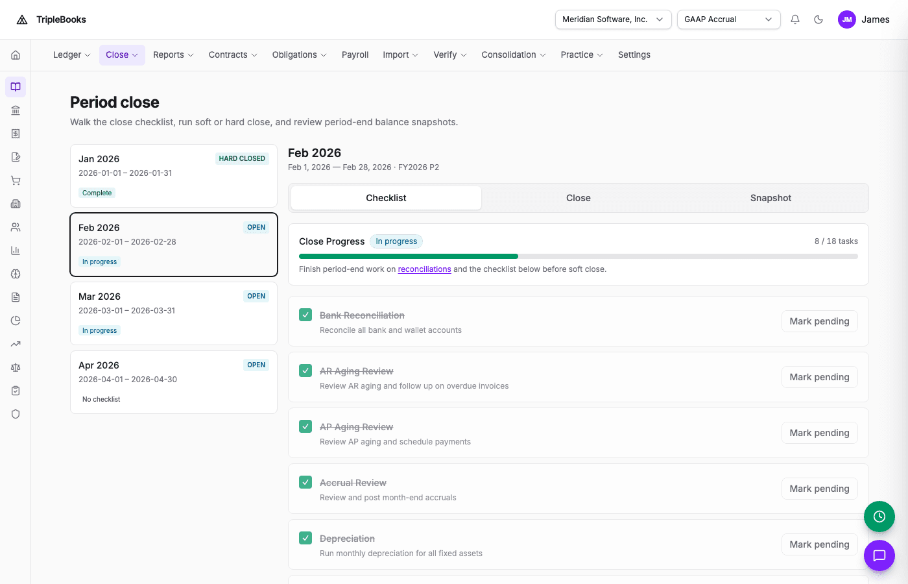Click the "Complete" status on Jan 2026

pyautogui.click(x=97, y=193)
